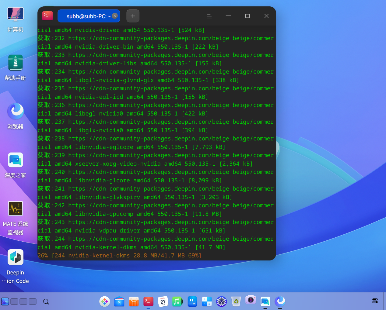Click the "xserver-xorg-video-nvidia" output line

[145, 164]
